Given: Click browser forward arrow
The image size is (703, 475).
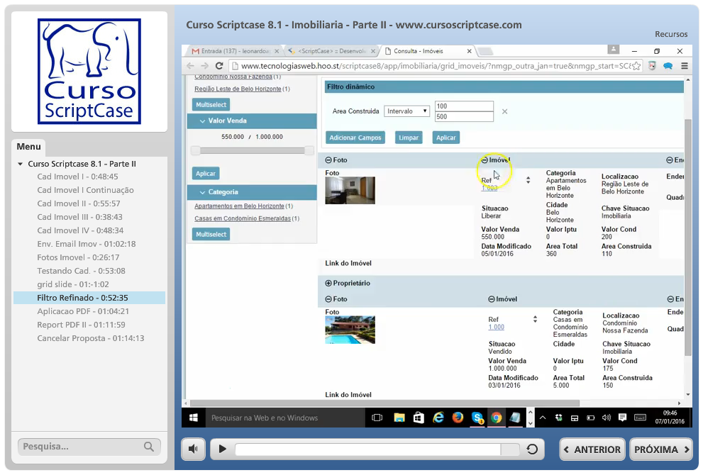Looking at the screenshot, I should click(204, 66).
